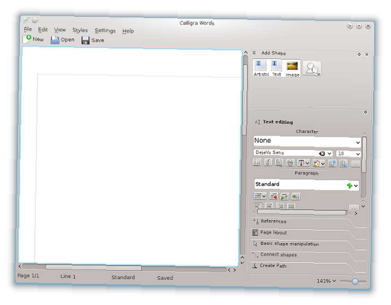This screenshot has height=305, width=391.
Task: Toggle align center
Action: pos(269,206)
